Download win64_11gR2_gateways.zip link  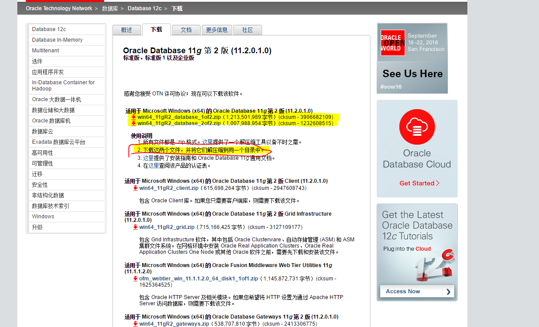click(174, 324)
